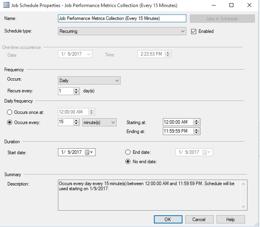Select the Occurs every radio button
Viewport: 260px width, 227px height.
(x=10, y=123)
